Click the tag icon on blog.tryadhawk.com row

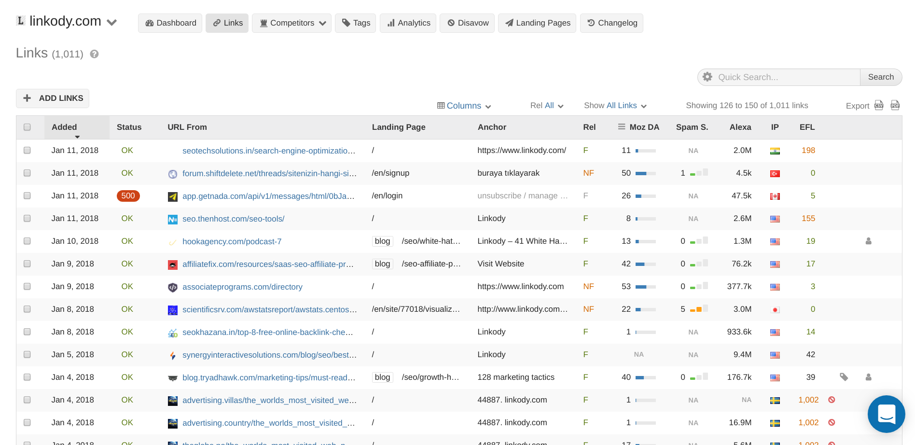844,377
